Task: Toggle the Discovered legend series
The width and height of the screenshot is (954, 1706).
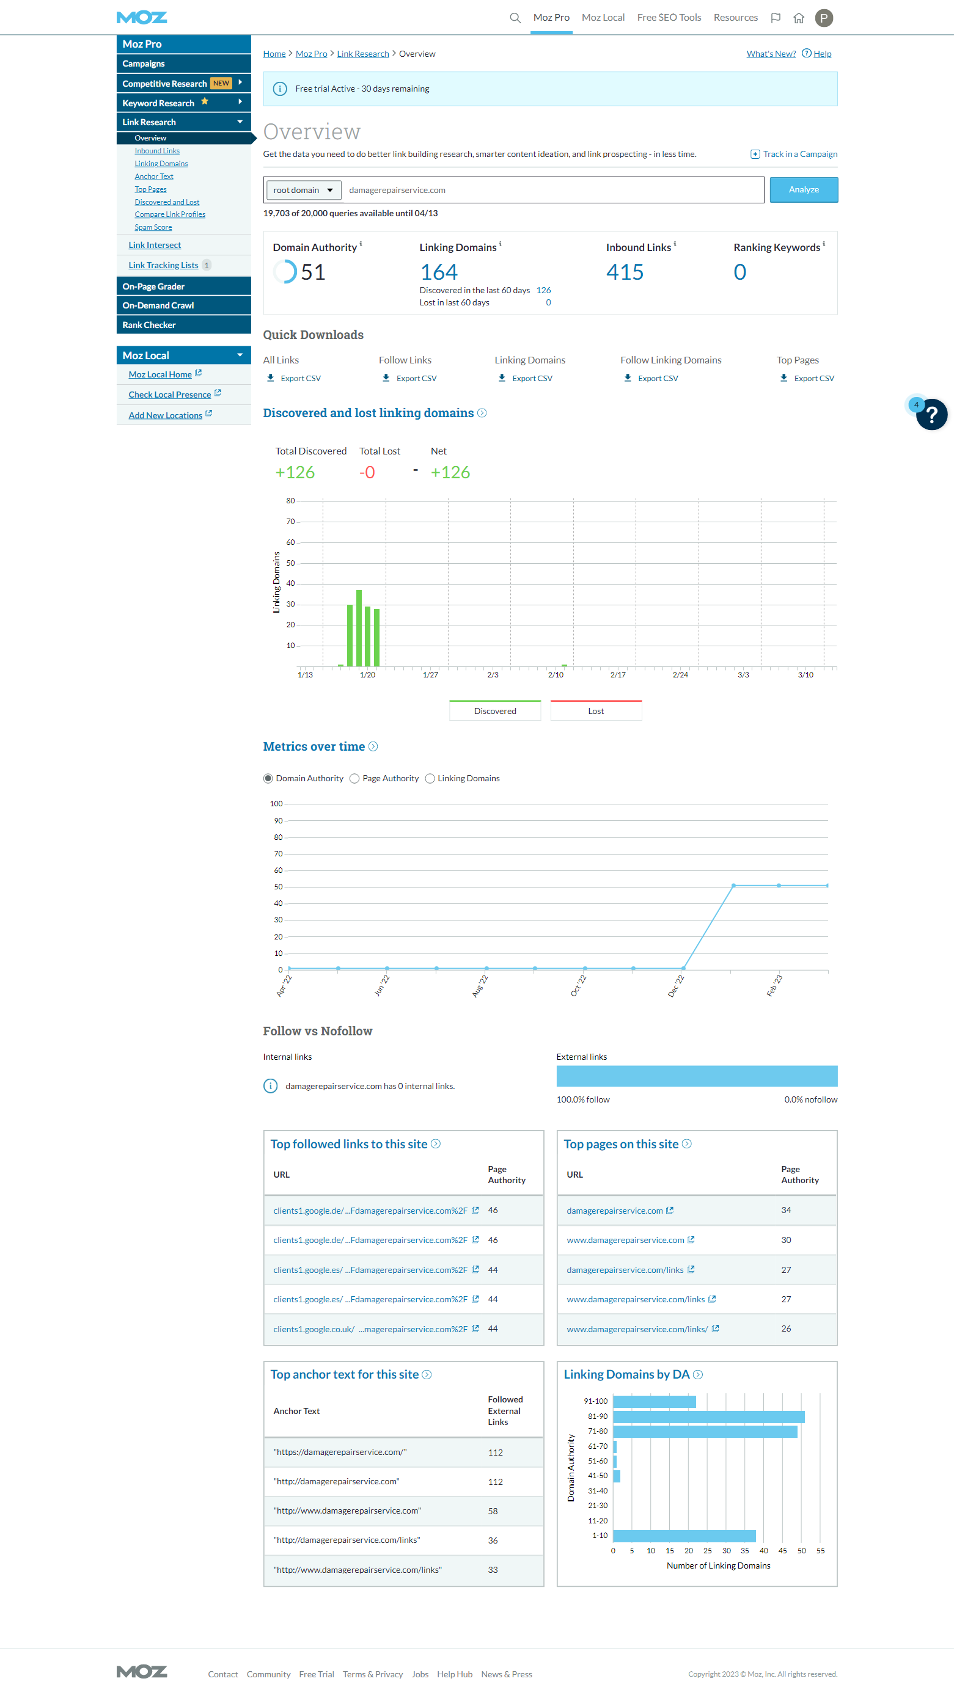Action: pos(495,710)
